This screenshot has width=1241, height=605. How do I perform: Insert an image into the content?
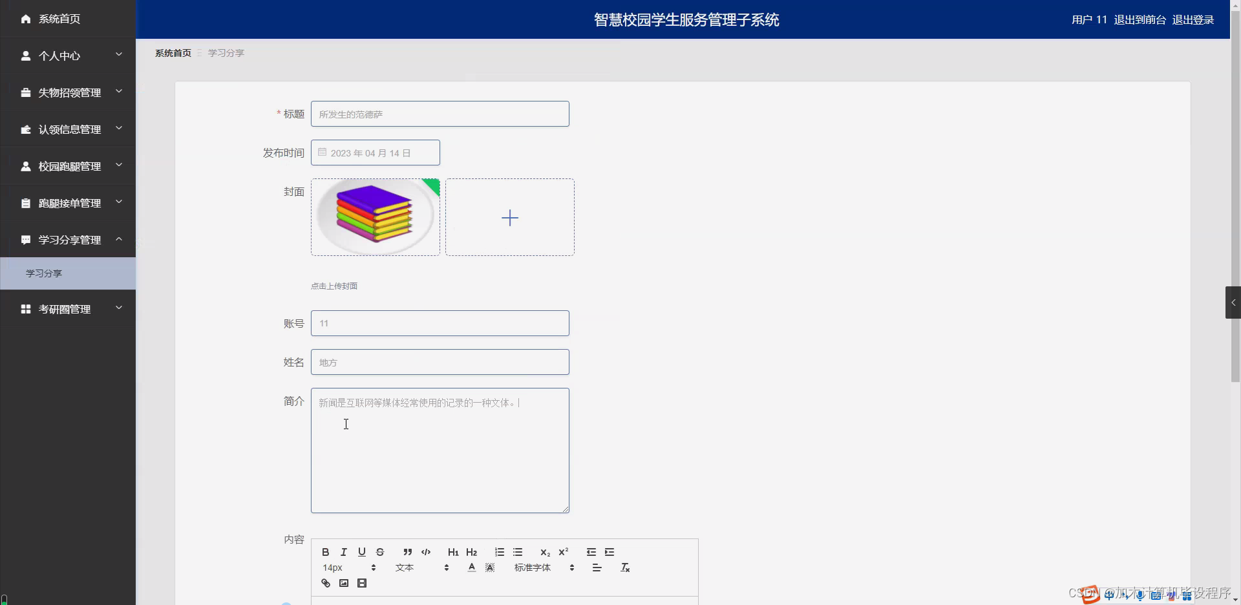tap(343, 582)
